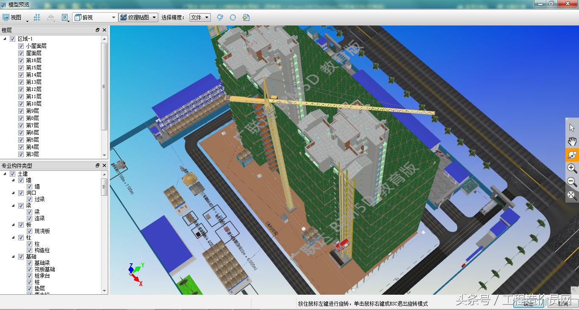
Task: Close the 专业构件类型 panel
Action: [104, 165]
